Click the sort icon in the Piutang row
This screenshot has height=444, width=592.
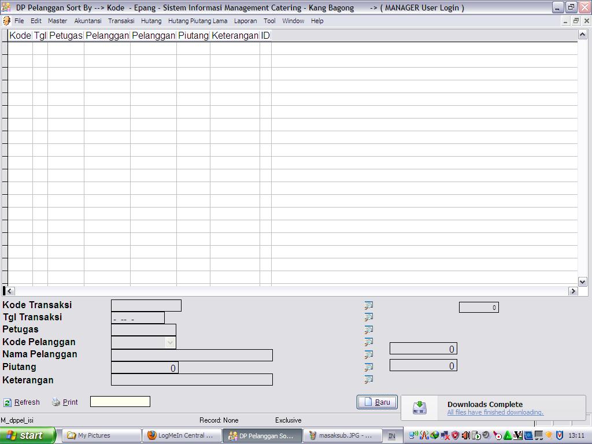pos(368,367)
